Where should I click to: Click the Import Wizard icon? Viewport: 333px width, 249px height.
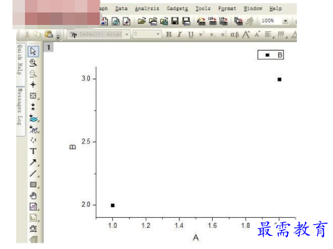coord(201,21)
